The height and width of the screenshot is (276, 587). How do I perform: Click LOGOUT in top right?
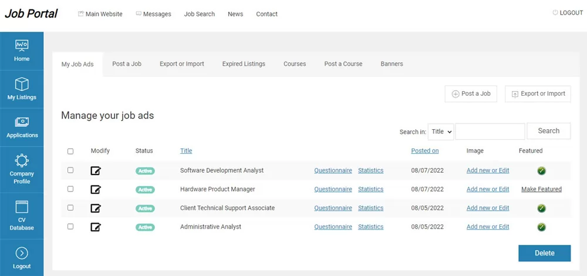(568, 13)
